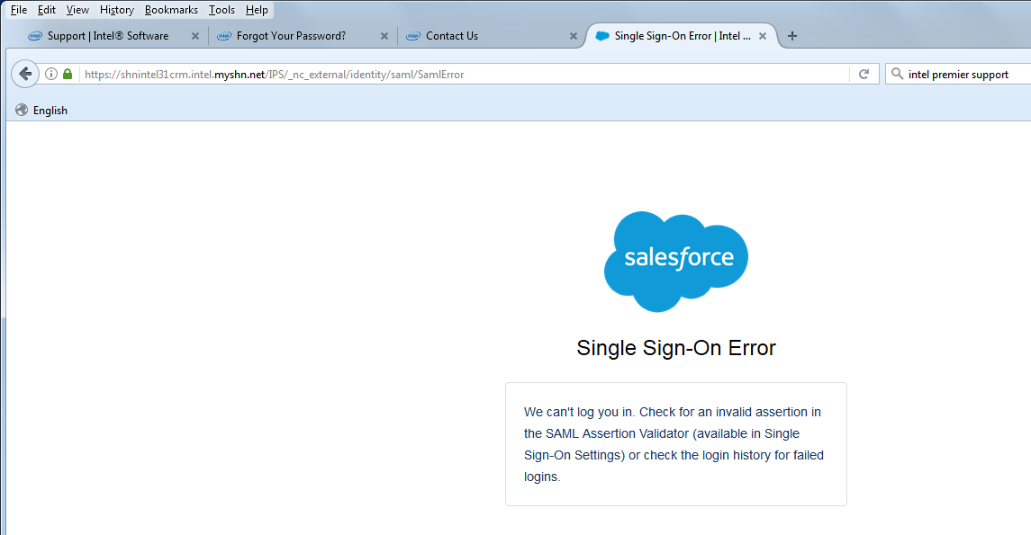Switch to the Forgot Your Password tab
The height and width of the screenshot is (535, 1031).
point(291,36)
